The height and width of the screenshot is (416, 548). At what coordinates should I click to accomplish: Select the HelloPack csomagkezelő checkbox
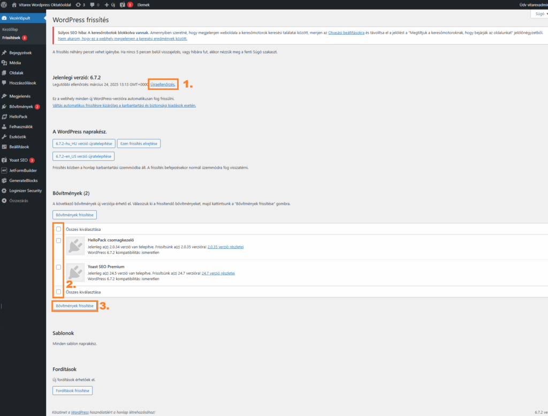tap(58, 240)
